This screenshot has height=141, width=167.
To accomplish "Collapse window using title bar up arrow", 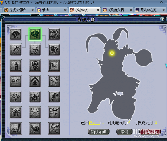I will coord(161,2).
